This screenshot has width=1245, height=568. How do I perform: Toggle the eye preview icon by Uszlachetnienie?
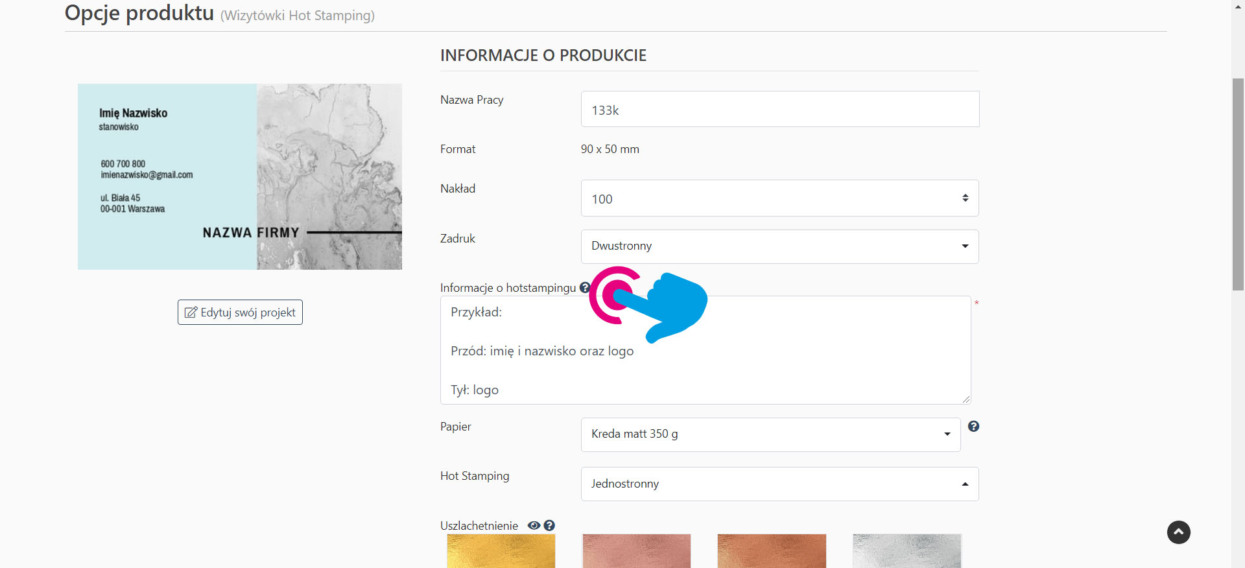tap(534, 525)
